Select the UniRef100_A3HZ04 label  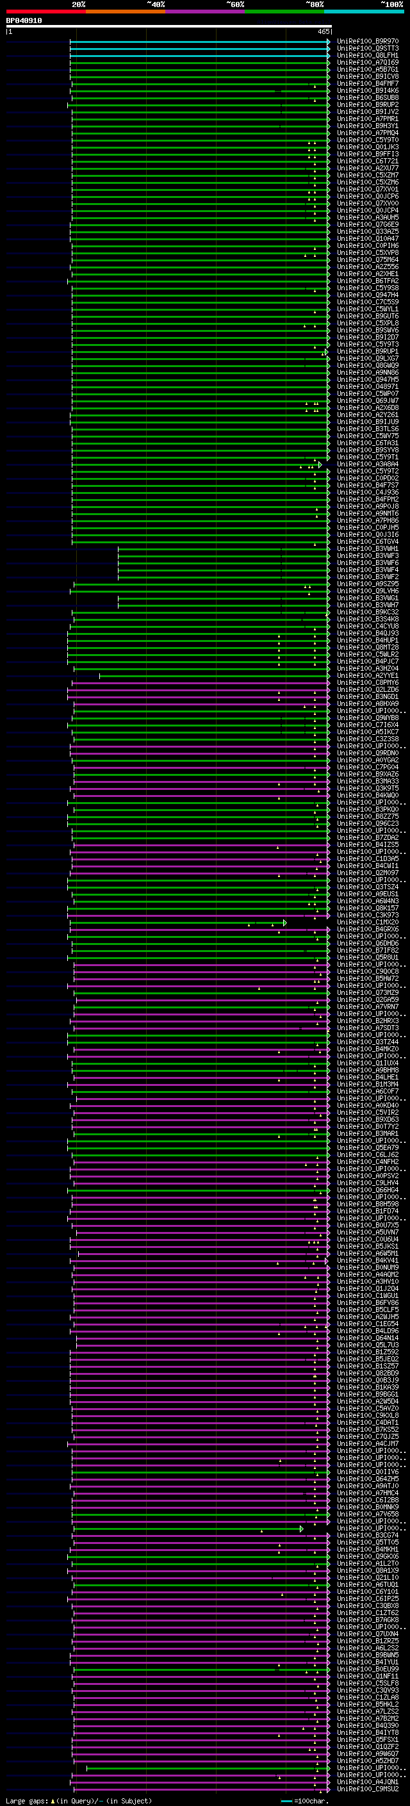pyautogui.click(x=368, y=669)
